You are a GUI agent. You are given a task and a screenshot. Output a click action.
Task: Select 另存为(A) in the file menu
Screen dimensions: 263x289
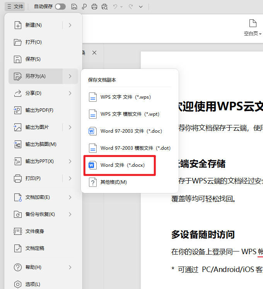[36, 76]
